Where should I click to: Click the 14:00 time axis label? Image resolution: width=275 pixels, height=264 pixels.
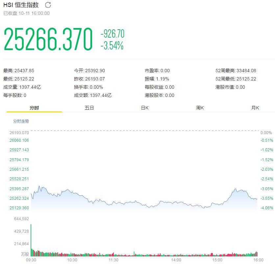(175, 260)
